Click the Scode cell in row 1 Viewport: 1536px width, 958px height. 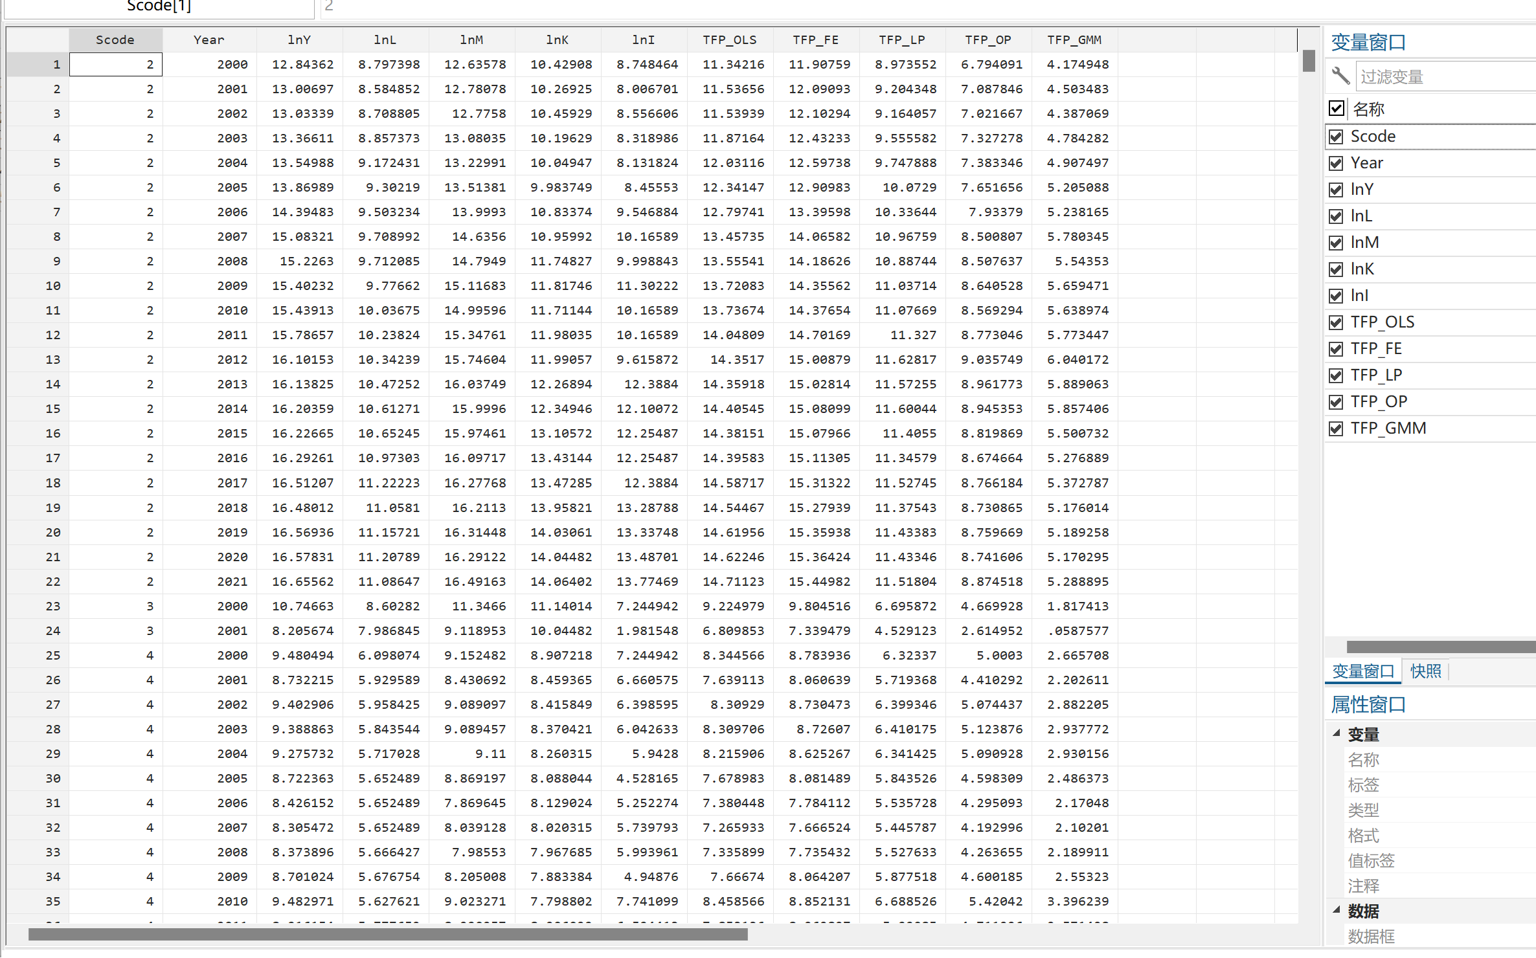[115, 64]
